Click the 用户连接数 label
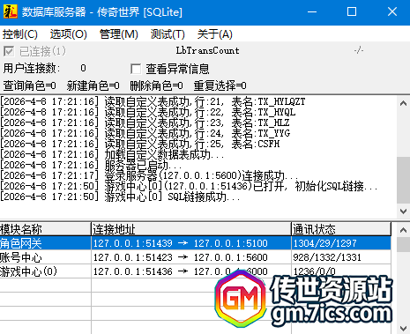Image resolution: width=410 pixels, height=334 pixels. coord(32,69)
